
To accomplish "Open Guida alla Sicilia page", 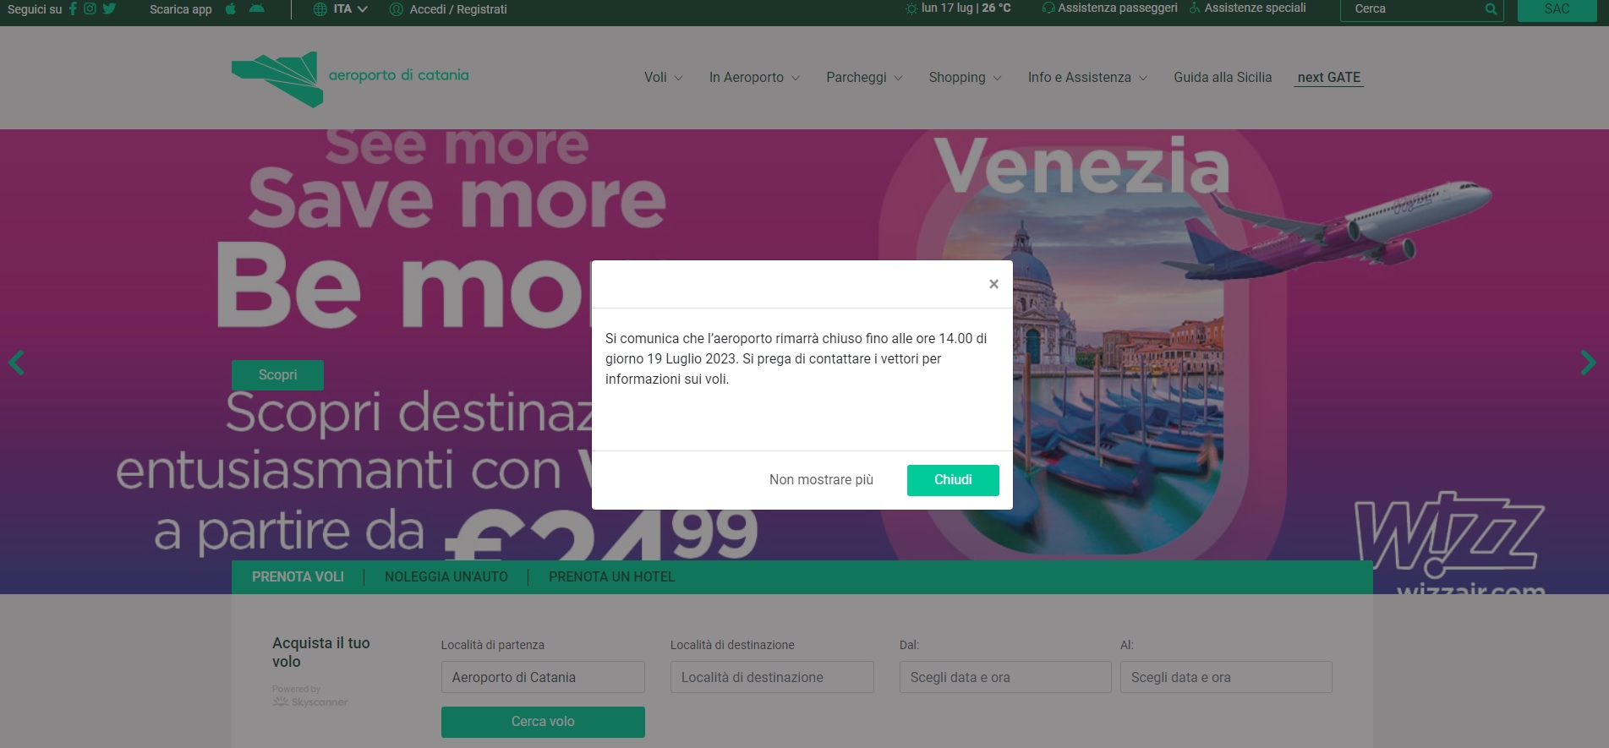I will (x=1223, y=77).
